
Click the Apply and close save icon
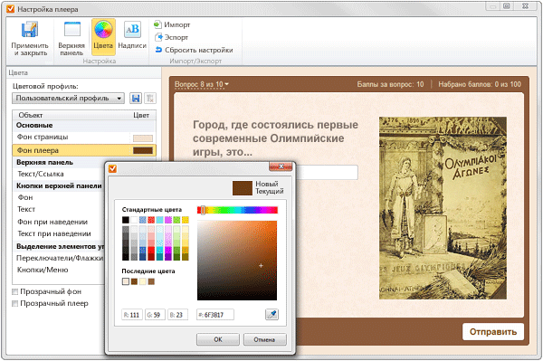30,30
